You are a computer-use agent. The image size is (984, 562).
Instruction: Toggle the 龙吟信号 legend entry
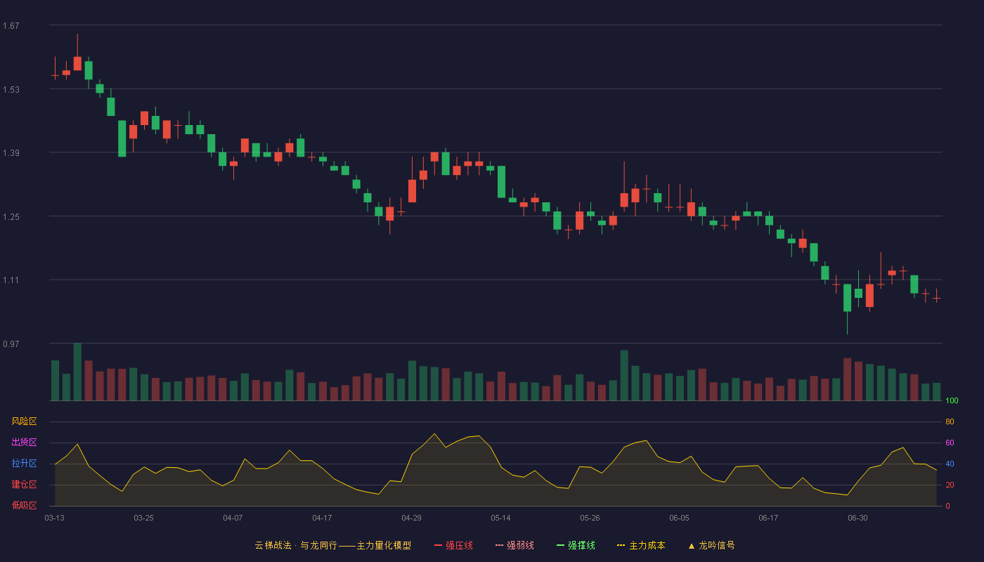coord(711,545)
